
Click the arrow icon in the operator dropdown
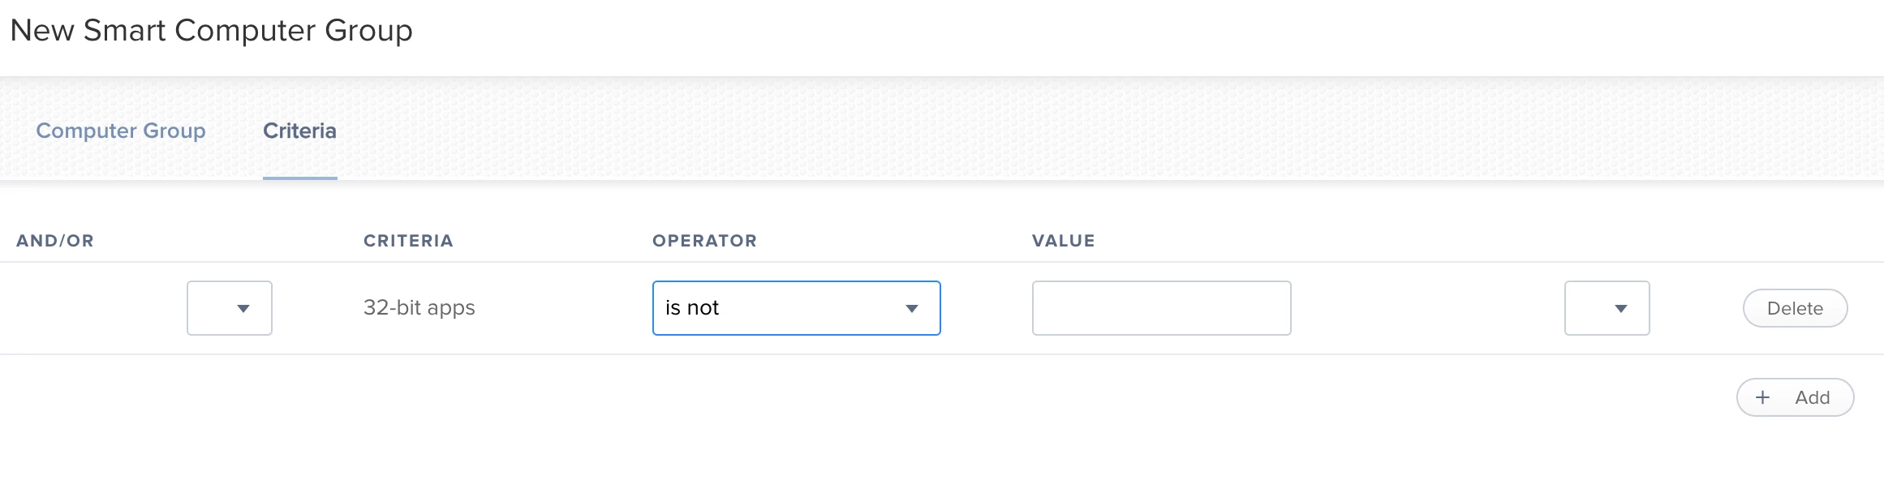click(912, 309)
